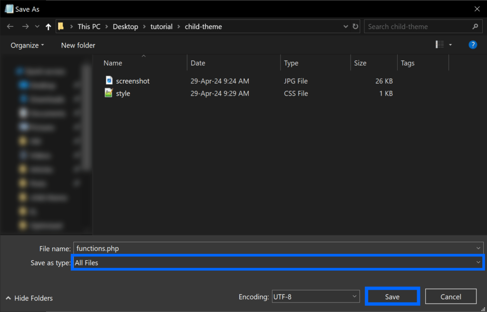Open the Organize menu
Viewport: 487px width, 312px height.
27,45
